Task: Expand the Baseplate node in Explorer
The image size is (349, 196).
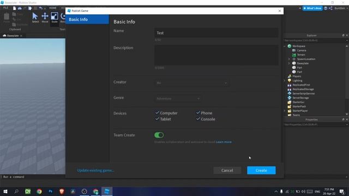Action: click(289, 63)
